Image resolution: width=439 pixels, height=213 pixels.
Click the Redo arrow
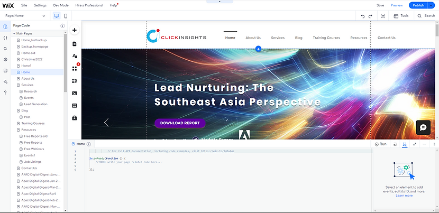pyautogui.click(x=370, y=16)
